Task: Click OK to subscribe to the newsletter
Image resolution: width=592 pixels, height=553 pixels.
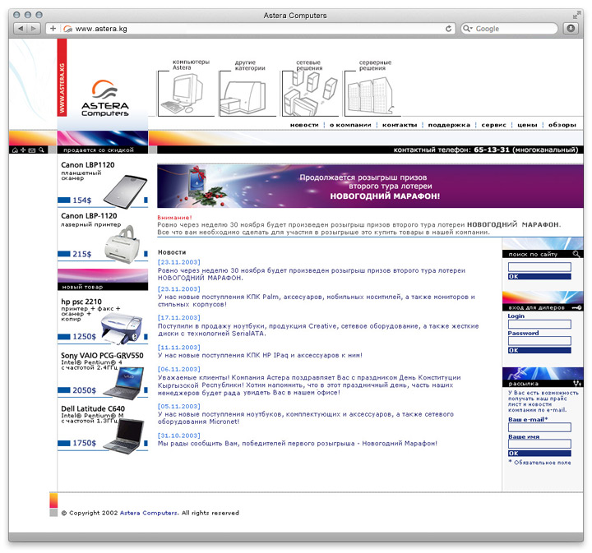Action: pos(539,454)
